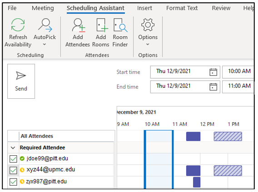258x192 pixels.
Task: Expand the AutoPick dropdown arrow
Action: point(45,44)
